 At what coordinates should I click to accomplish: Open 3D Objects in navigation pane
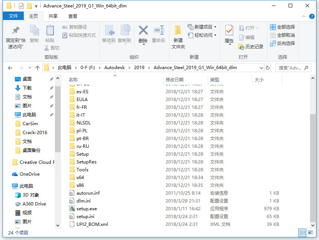click(x=30, y=195)
